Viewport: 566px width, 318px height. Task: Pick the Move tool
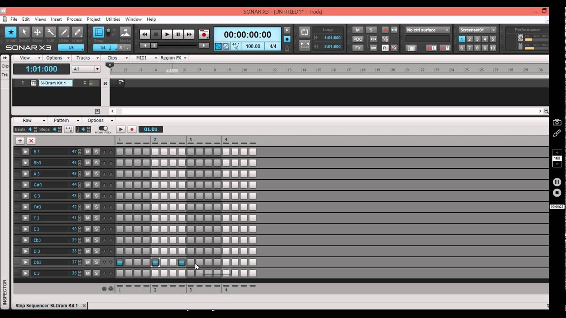pyautogui.click(x=38, y=32)
